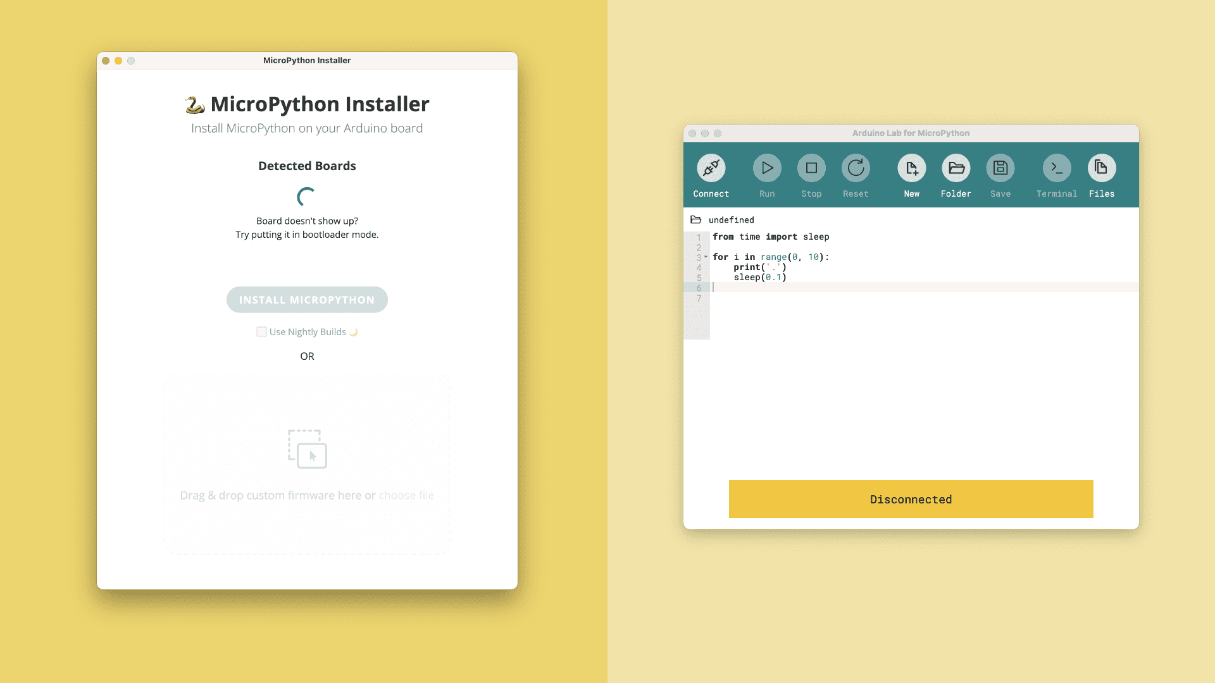Minimize the MicroPython Installer window
The height and width of the screenshot is (683, 1215).
click(x=118, y=61)
